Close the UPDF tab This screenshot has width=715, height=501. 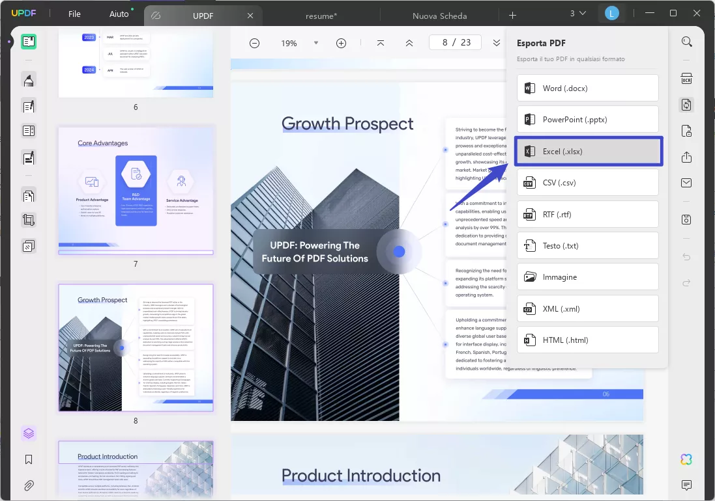[250, 16]
